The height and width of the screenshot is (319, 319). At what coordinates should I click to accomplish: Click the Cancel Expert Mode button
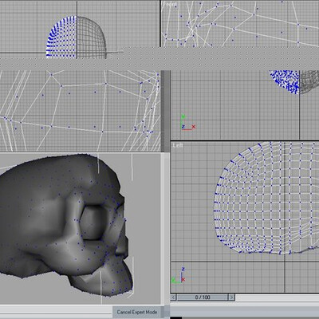pyautogui.click(x=137, y=312)
